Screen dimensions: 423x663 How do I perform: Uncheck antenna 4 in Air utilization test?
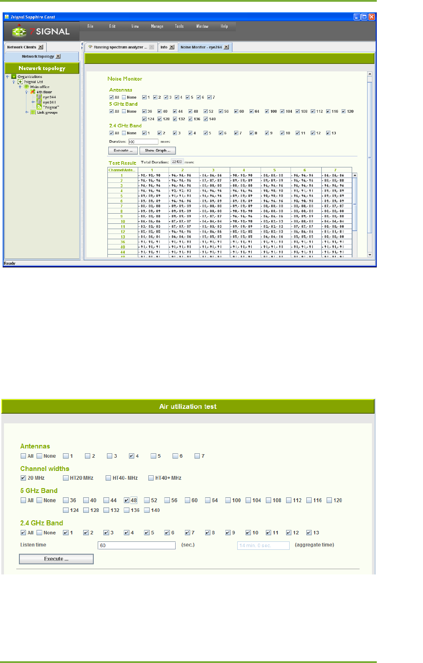(x=132, y=456)
